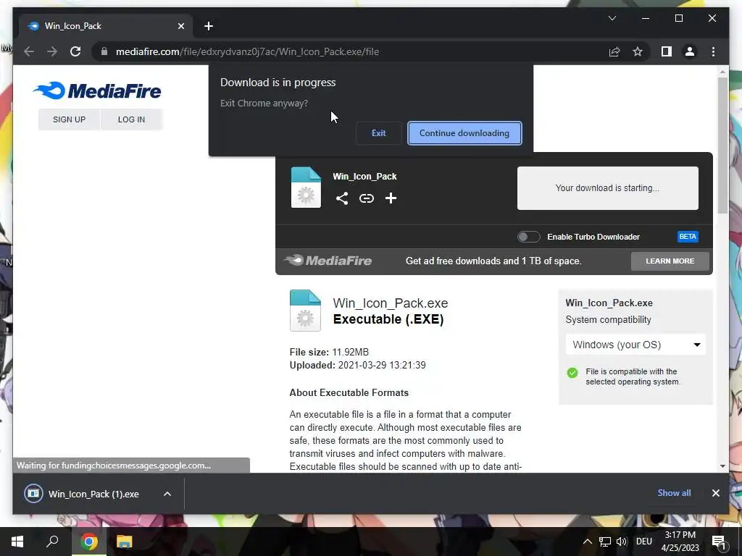
Task: Open a new tab with the plus
Action: (209, 26)
